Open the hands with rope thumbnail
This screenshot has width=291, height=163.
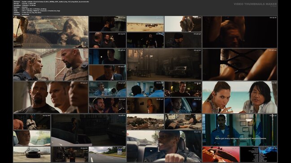click(183, 24)
